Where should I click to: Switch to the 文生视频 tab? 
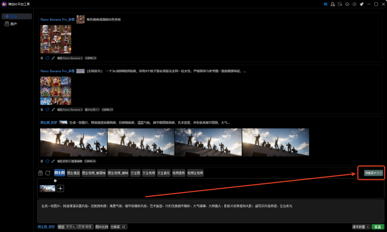tap(149, 173)
